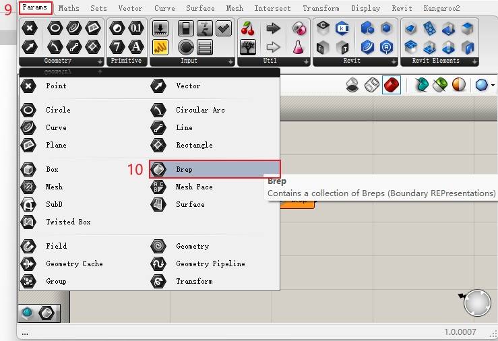
Task: Click the teal curled surface icon on canvas toolbar
Action: pos(421,85)
